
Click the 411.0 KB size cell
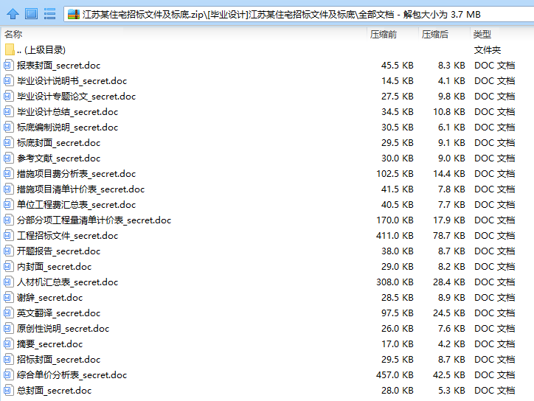[395, 236]
